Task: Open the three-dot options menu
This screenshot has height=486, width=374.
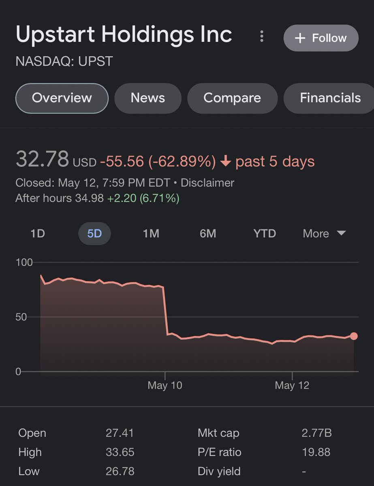Action: click(x=262, y=36)
